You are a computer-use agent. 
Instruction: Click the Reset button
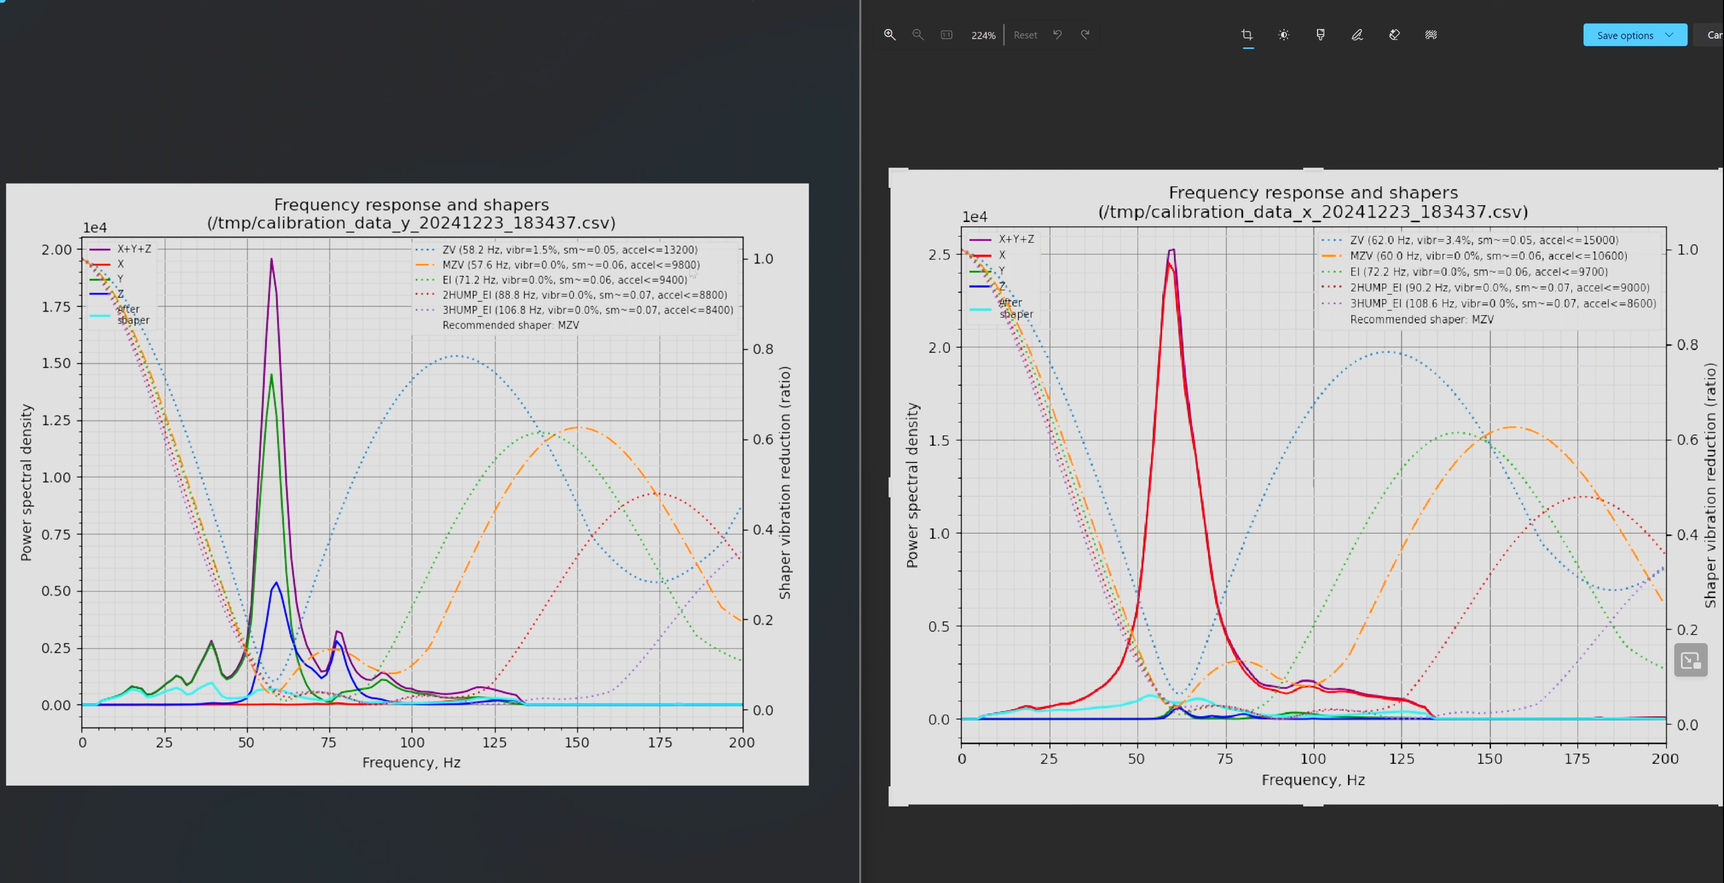tap(1025, 35)
